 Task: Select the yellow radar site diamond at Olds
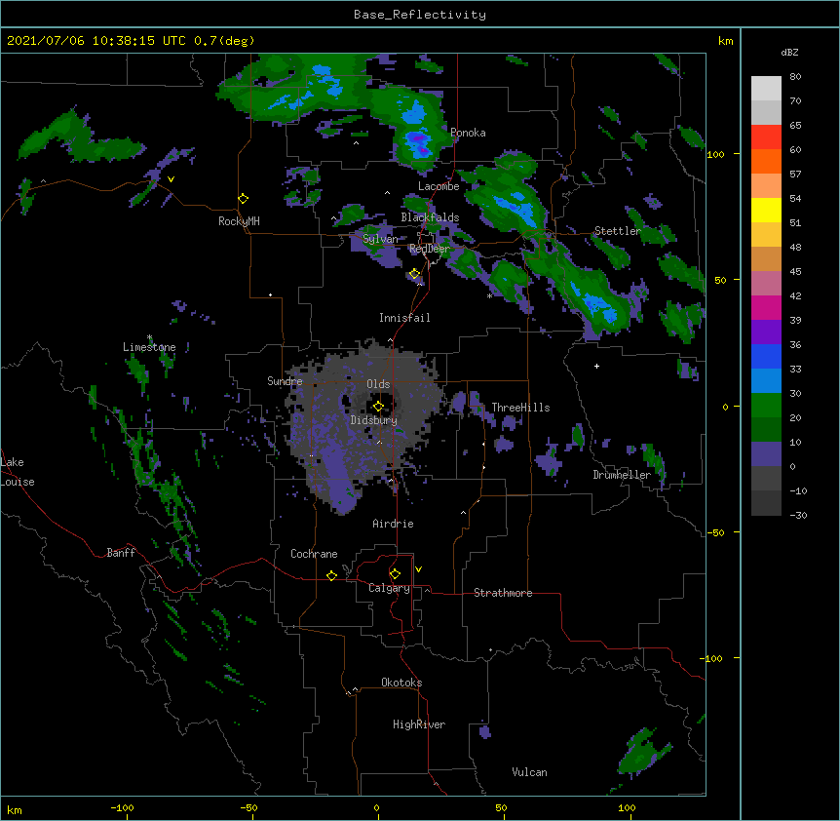click(378, 406)
